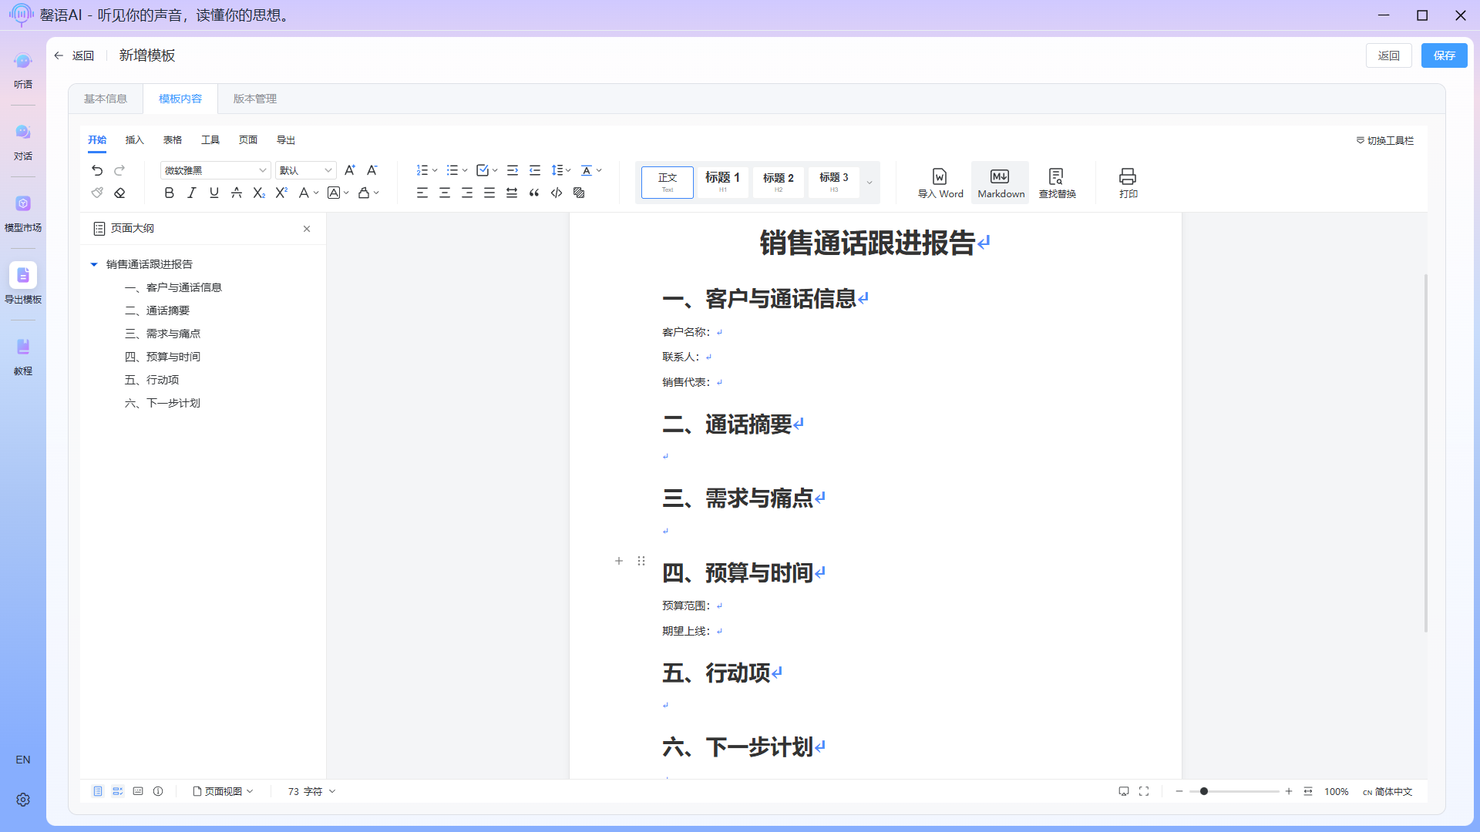Image resolution: width=1480 pixels, height=832 pixels.
Task: Open 教程 in sidebar
Action: tap(23, 357)
